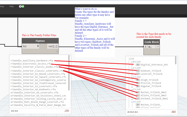187x117 pixels.
Task: Click the {82} item count
Action: (x=173, y=112)
